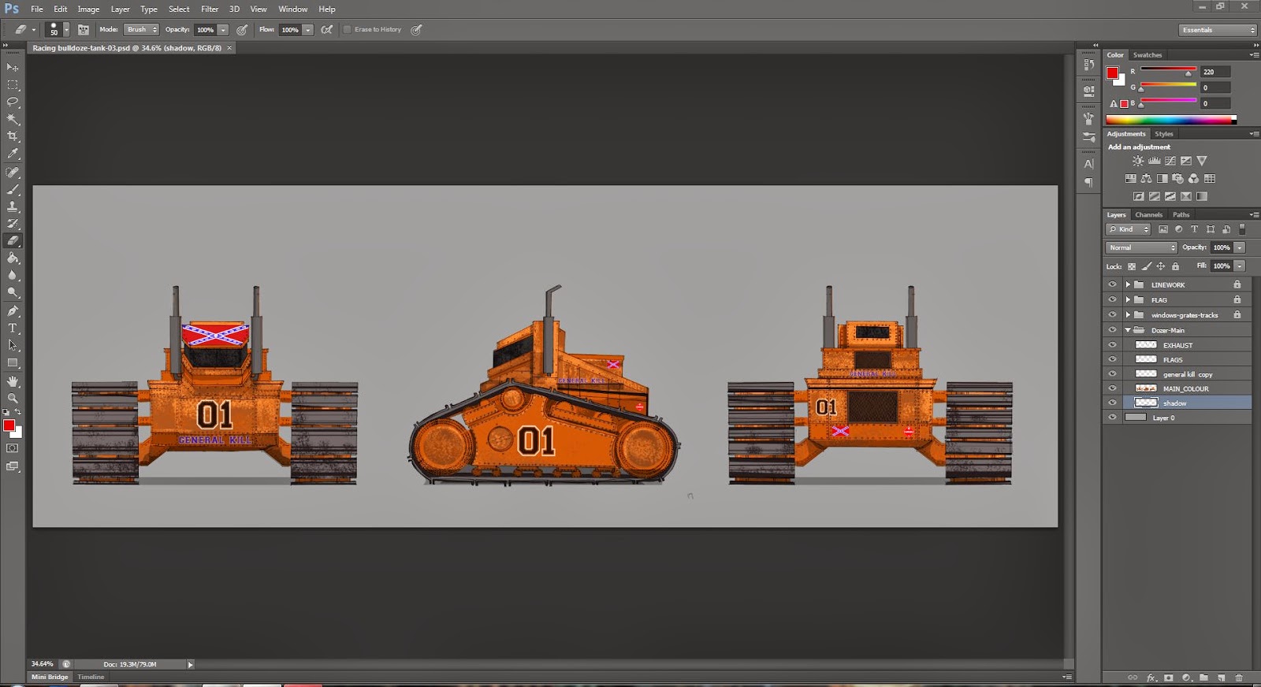The height and width of the screenshot is (687, 1261).
Task: Hide Layer 0
Action: tap(1112, 418)
